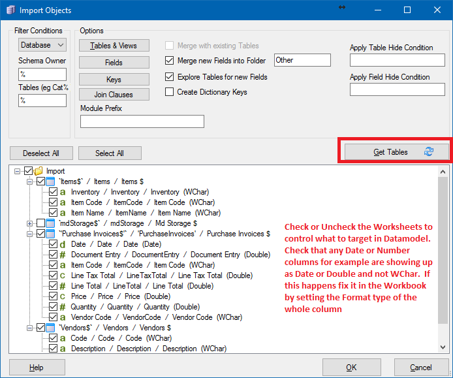Click the mdStorage$ table icon
Screen dimensions: 453x378
tap(50, 223)
